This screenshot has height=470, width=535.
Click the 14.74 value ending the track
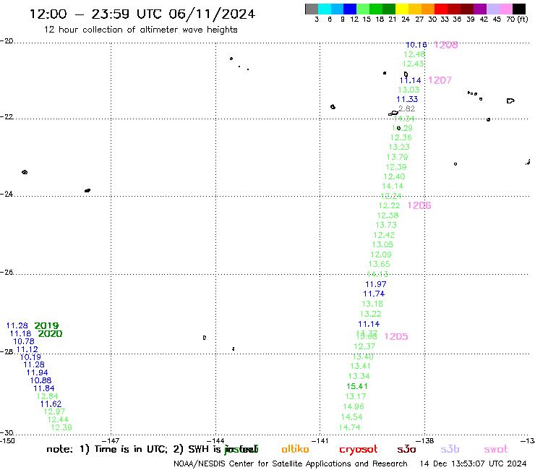[350, 427]
